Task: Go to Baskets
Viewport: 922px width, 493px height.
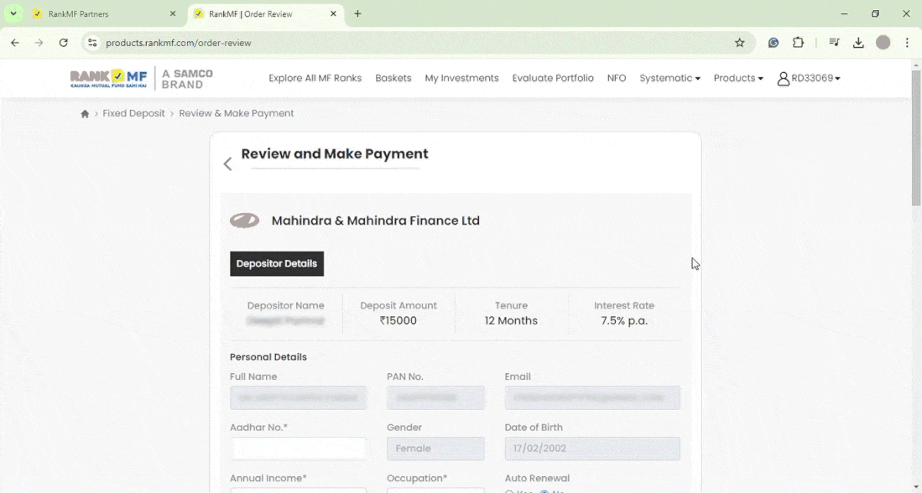Action: pyautogui.click(x=393, y=78)
